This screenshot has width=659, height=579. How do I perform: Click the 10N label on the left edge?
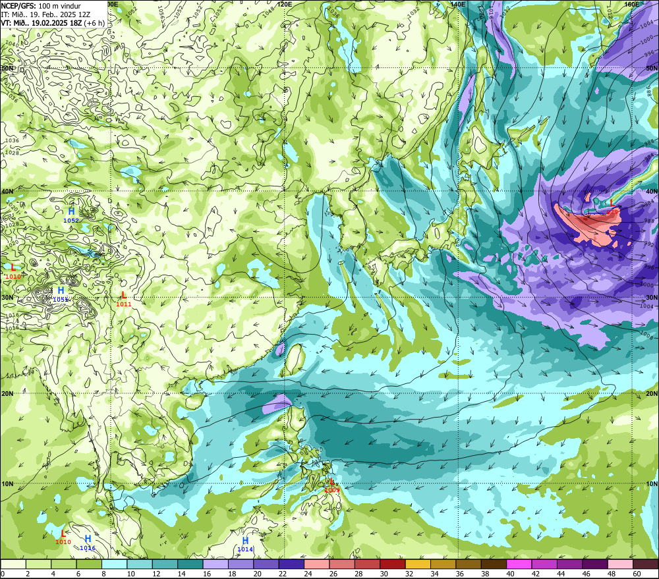pos(7,483)
